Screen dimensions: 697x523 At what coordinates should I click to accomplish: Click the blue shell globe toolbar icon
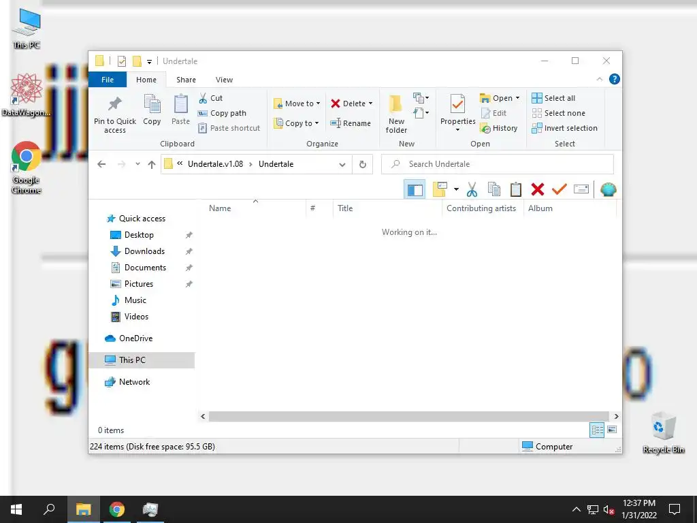point(608,189)
